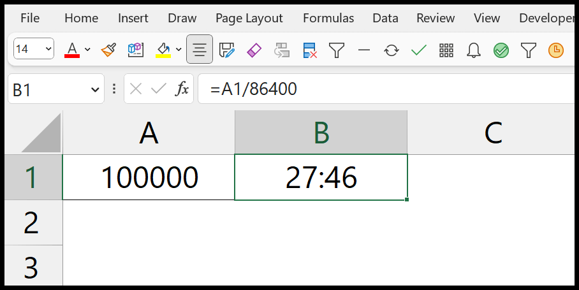Open the Insert ribbon tab
Screen dimensions: 579x290
[x=133, y=18]
